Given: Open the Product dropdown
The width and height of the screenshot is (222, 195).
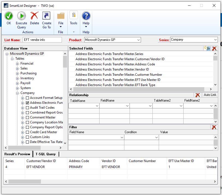Looking at the screenshot, I should coord(139,39).
